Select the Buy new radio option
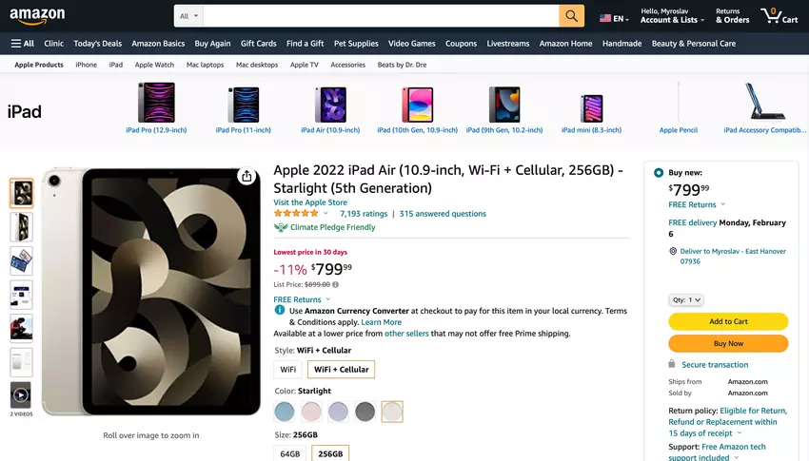The height and width of the screenshot is (461, 809). [x=659, y=173]
